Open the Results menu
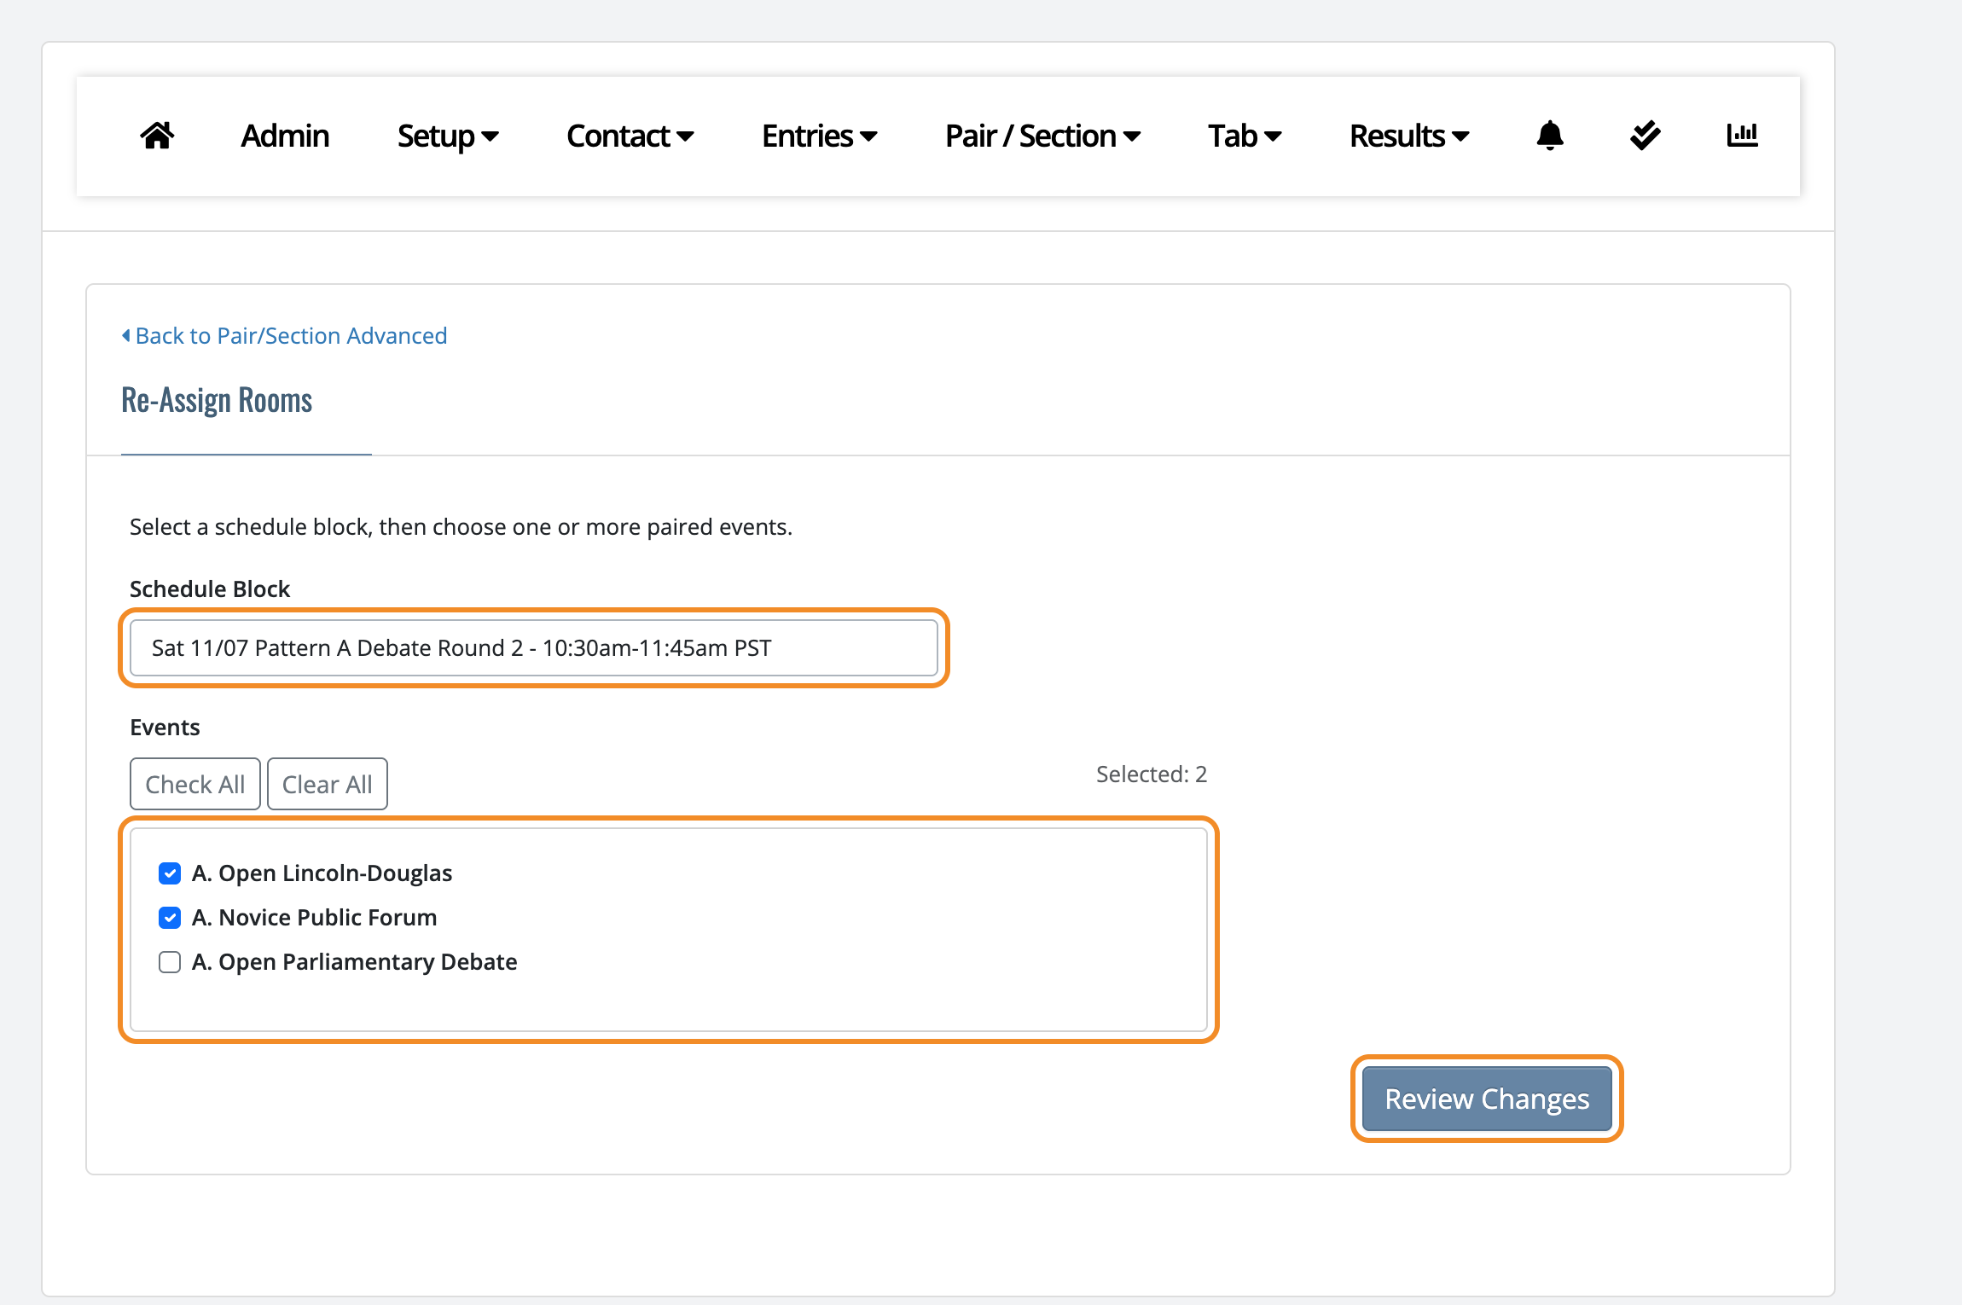The width and height of the screenshot is (1962, 1305). (1409, 136)
